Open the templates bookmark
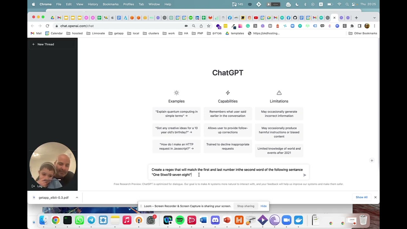 [234, 33]
